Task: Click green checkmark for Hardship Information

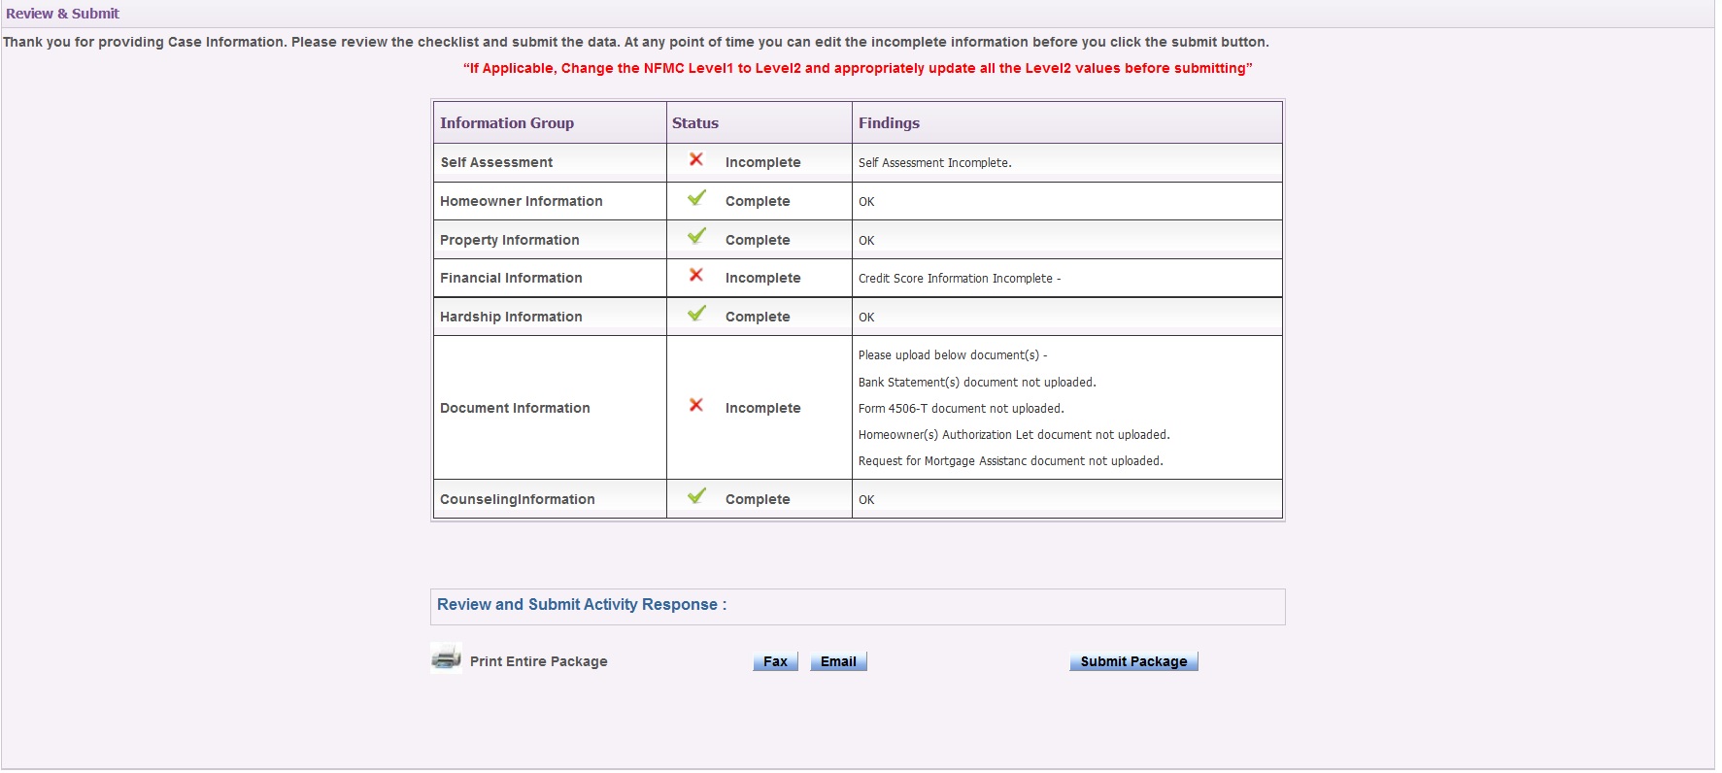Action: click(x=696, y=314)
